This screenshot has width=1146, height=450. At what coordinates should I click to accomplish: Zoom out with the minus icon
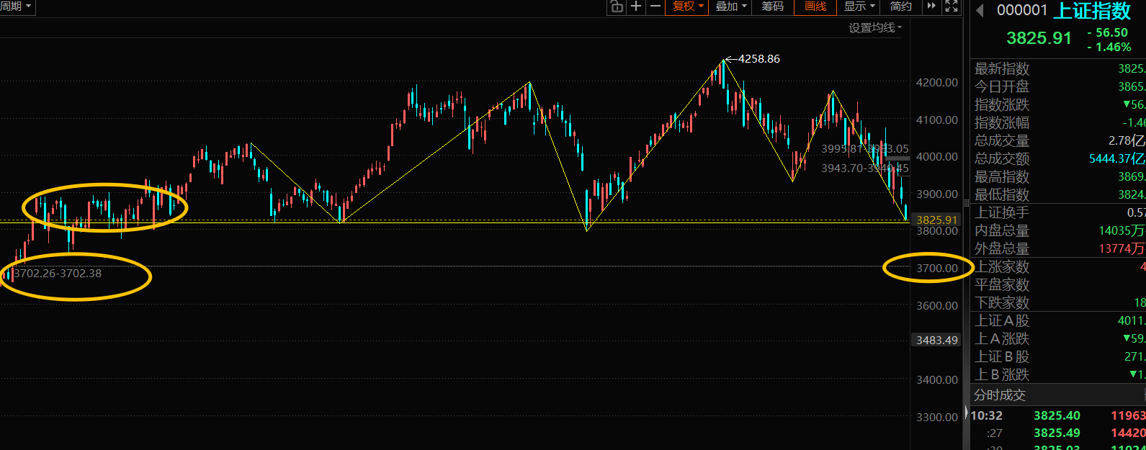point(655,7)
